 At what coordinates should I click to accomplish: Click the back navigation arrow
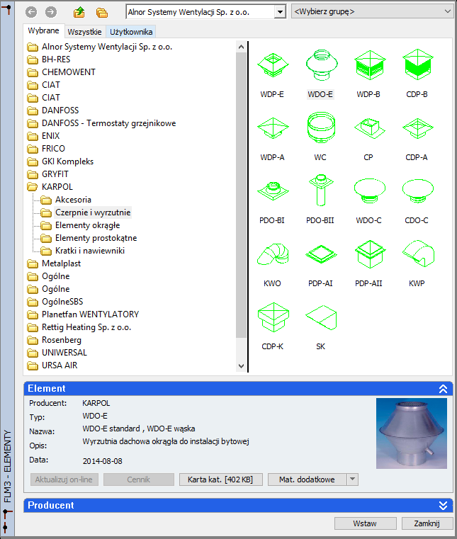click(x=30, y=12)
